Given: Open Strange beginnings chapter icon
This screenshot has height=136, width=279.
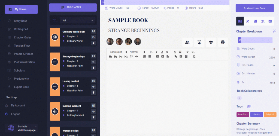Looking at the screenshot, I should [93, 56].
